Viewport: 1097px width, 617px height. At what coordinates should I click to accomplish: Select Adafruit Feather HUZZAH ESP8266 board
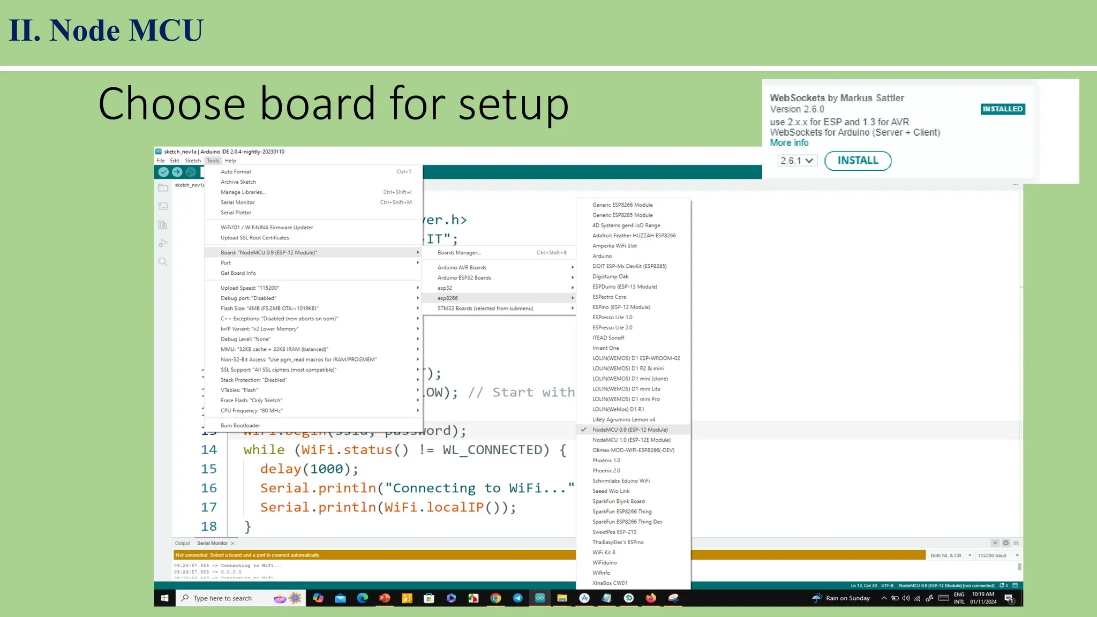(634, 236)
